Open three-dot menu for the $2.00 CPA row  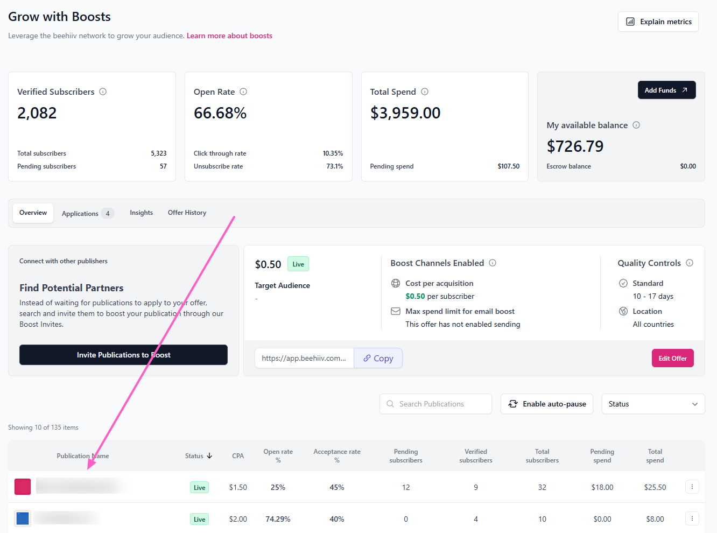click(692, 518)
